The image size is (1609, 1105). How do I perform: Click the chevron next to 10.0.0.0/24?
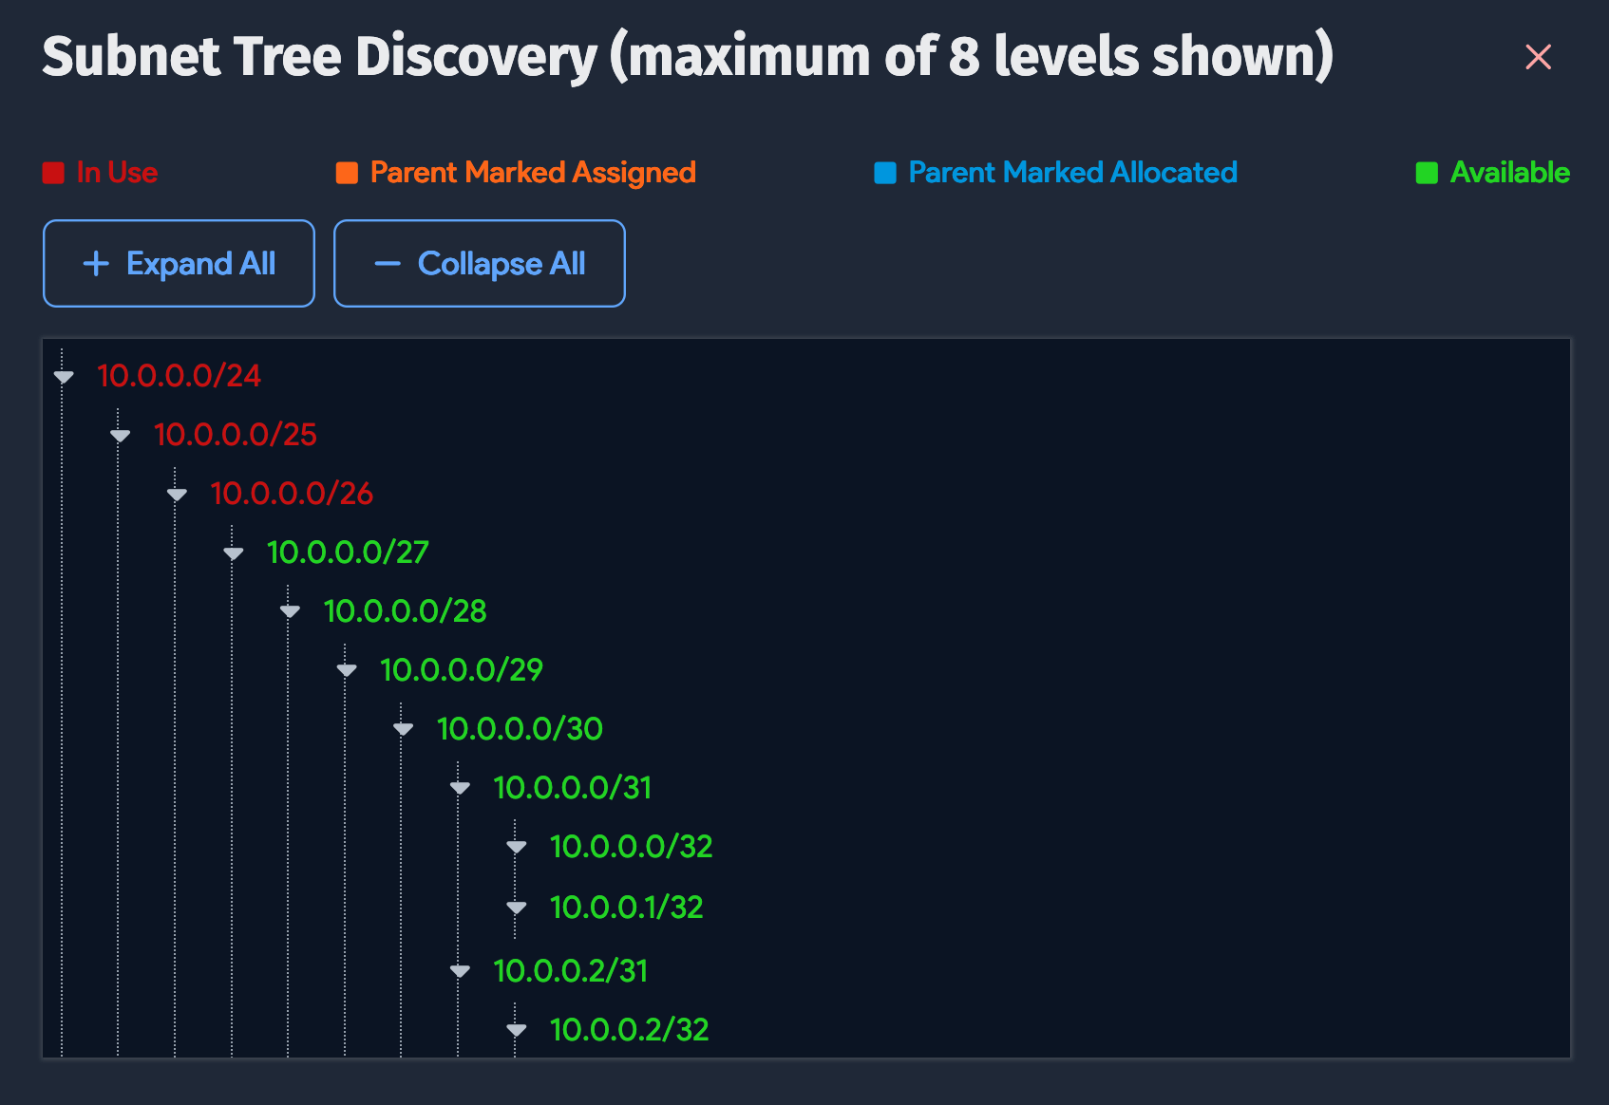(63, 377)
